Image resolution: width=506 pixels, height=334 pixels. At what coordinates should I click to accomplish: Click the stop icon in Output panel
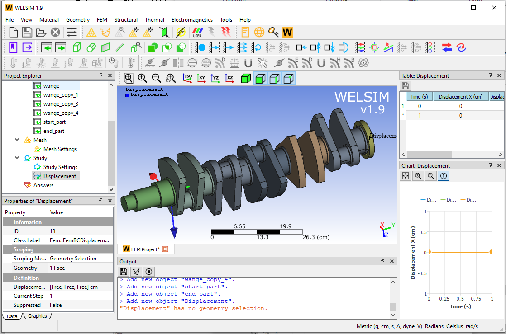point(149,272)
